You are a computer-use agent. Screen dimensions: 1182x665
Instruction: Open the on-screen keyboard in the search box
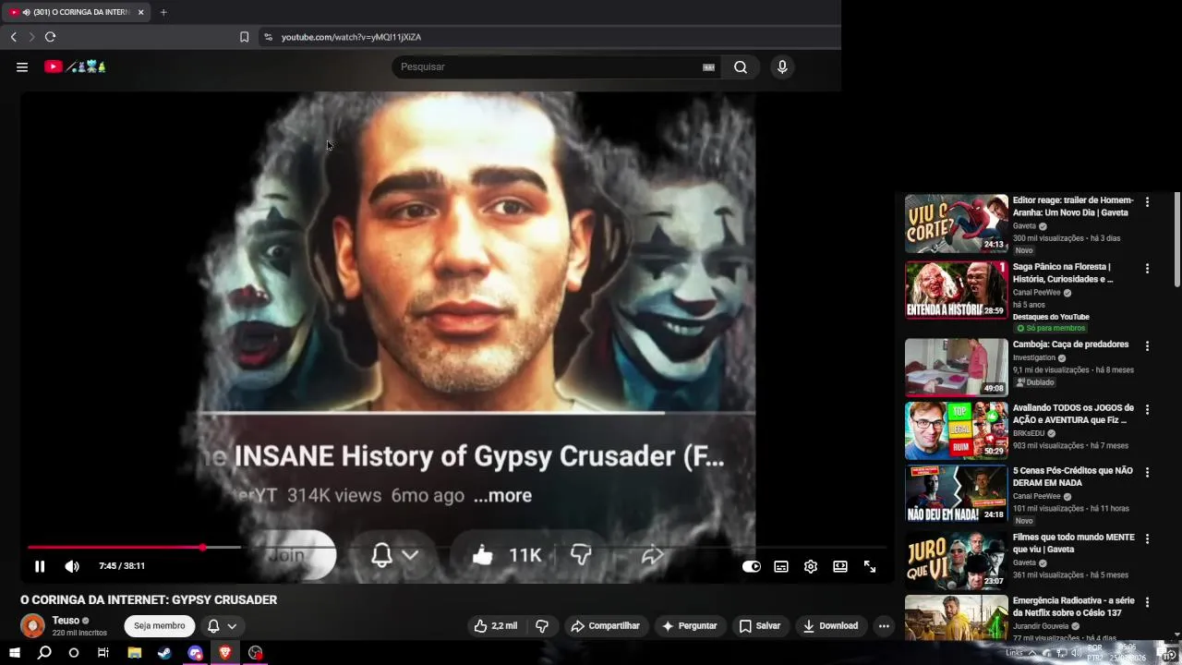708,66
